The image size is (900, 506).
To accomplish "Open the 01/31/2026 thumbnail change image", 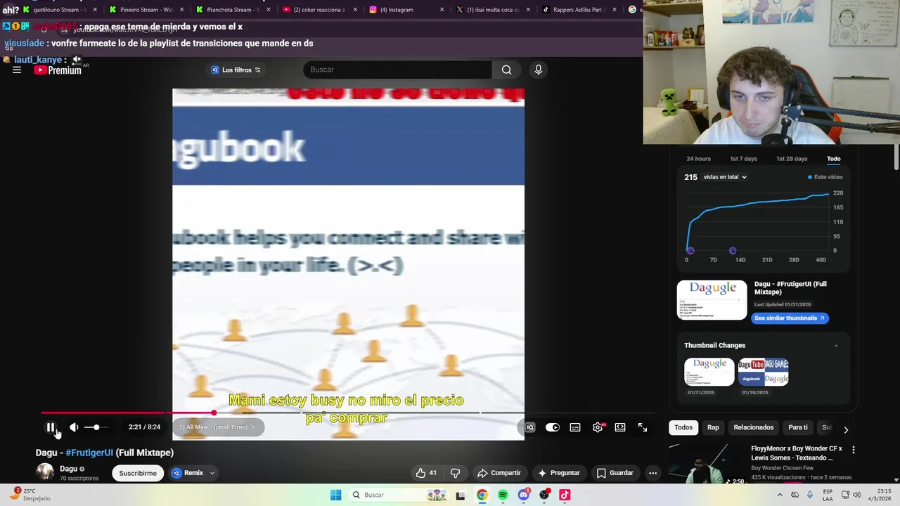I will [x=709, y=372].
